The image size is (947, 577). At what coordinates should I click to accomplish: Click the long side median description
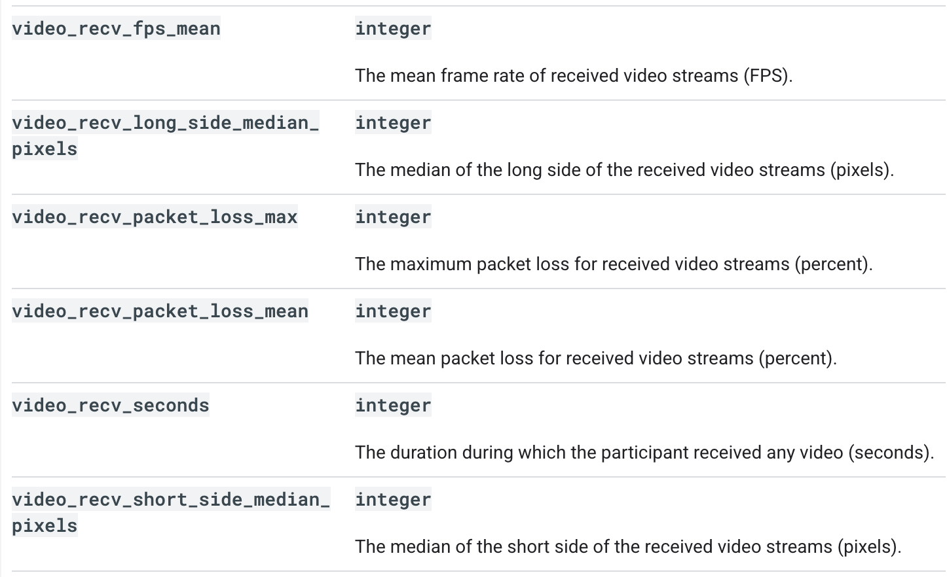point(623,170)
